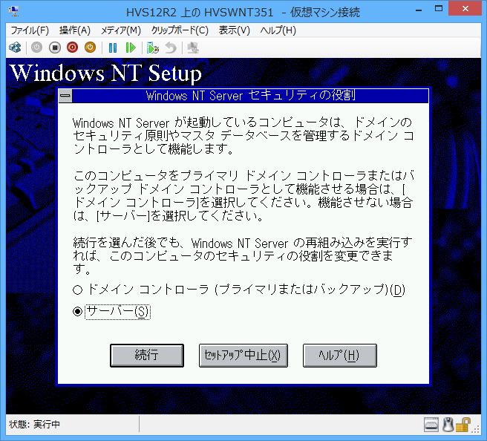
Task: Select the サーバー(S) radio option
Action: point(111,312)
